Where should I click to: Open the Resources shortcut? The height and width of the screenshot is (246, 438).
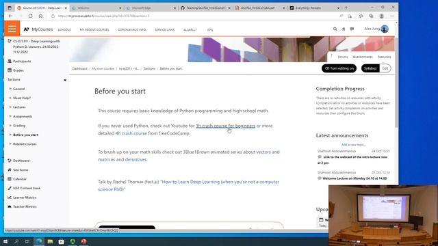pyautogui.click(x=384, y=57)
